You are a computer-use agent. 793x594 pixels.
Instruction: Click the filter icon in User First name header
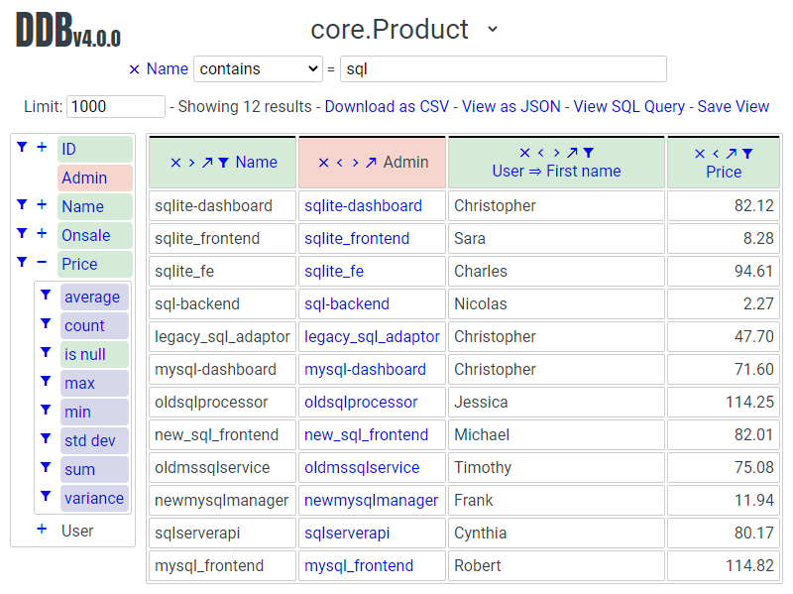point(589,153)
